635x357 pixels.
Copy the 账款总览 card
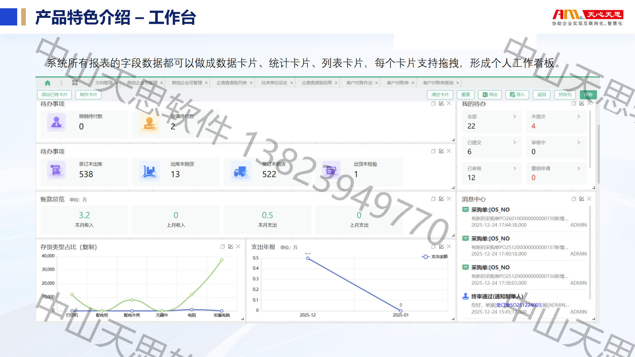(x=433, y=199)
